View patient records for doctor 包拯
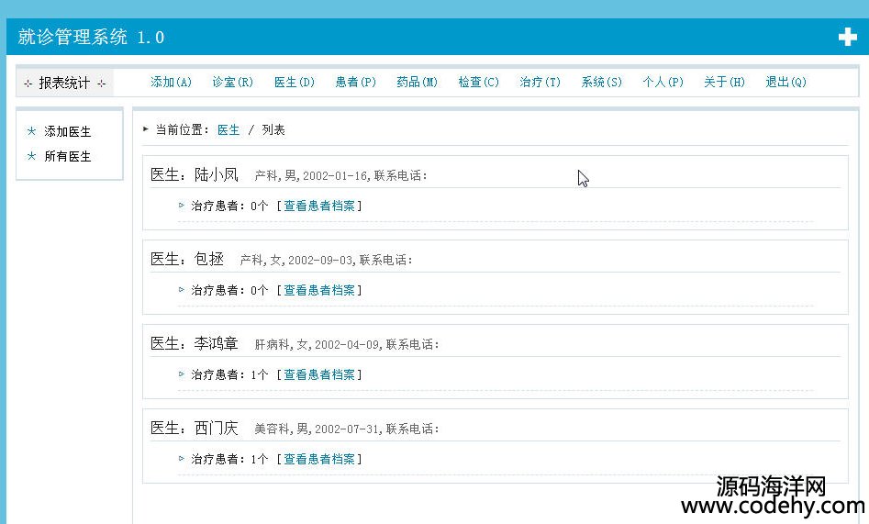869x524 pixels. (319, 290)
